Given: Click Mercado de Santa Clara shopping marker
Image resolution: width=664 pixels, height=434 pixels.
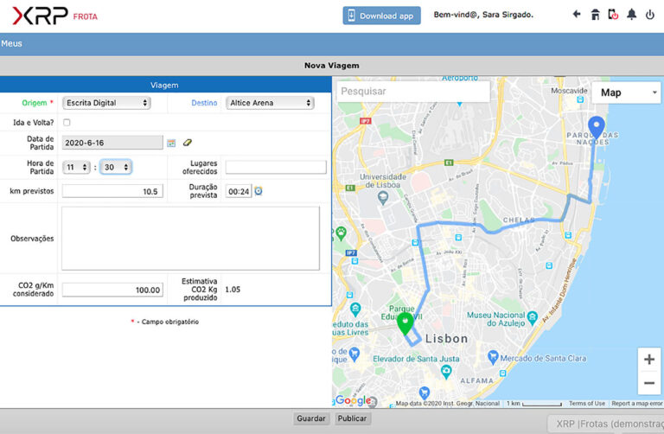Looking at the screenshot, I should [493, 356].
